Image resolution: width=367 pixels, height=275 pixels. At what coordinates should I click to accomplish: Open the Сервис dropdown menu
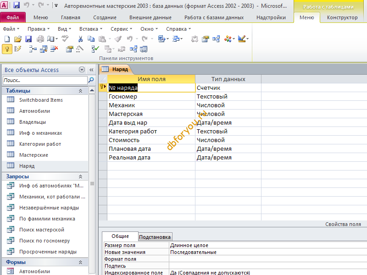[121, 29]
